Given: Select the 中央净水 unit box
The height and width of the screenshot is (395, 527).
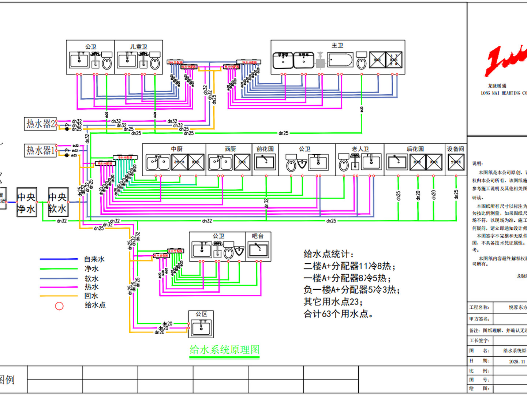Looking at the screenshot, I should click(x=27, y=202).
